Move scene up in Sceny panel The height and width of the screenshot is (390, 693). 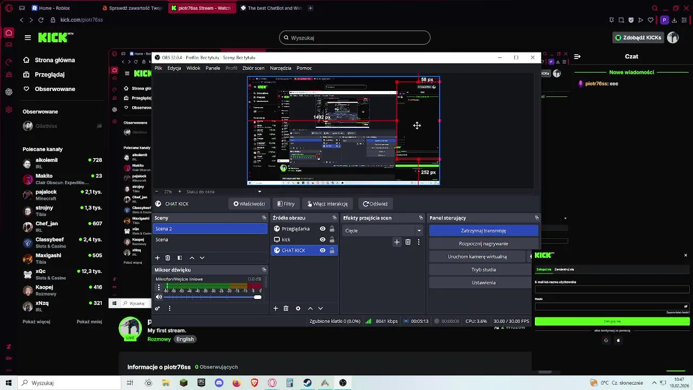(192, 258)
